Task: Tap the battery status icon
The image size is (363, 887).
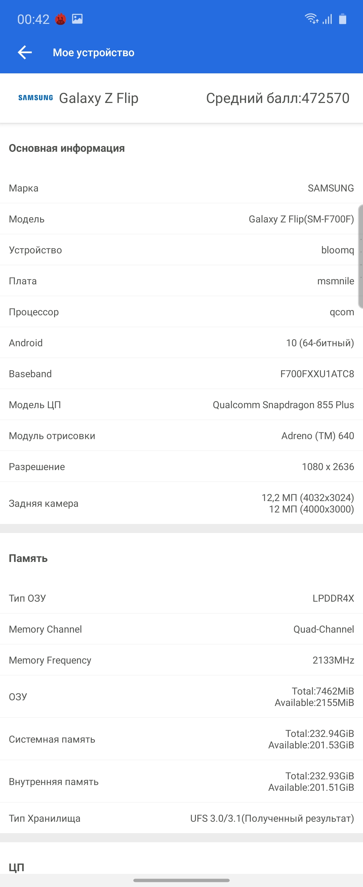Action: pos(343,19)
